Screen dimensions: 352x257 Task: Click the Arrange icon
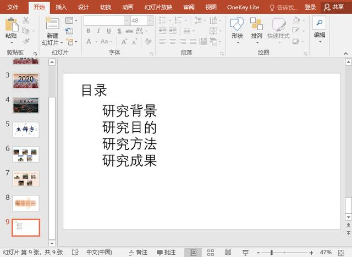(257, 24)
